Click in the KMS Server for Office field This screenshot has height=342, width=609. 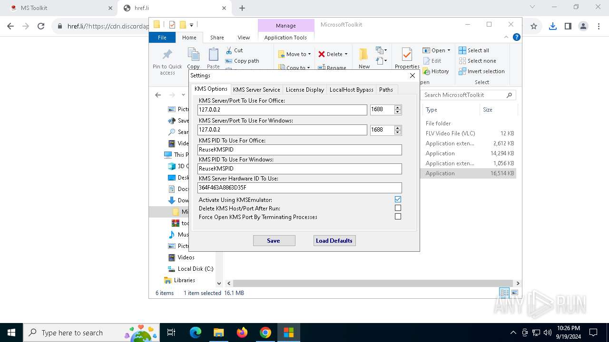click(x=282, y=110)
